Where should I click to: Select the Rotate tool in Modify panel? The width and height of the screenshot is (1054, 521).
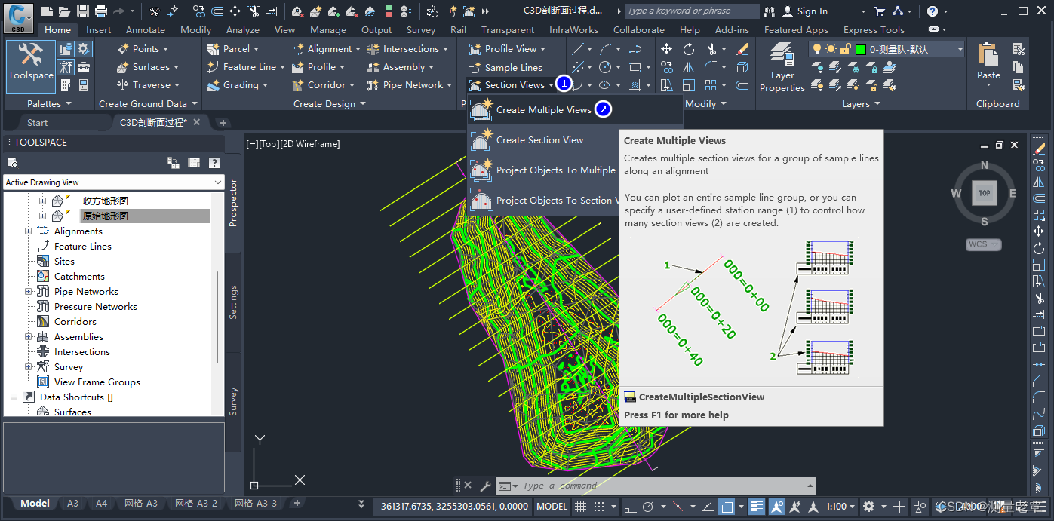click(689, 49)
